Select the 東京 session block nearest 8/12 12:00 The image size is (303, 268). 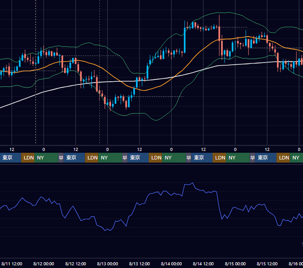[74, 158]
